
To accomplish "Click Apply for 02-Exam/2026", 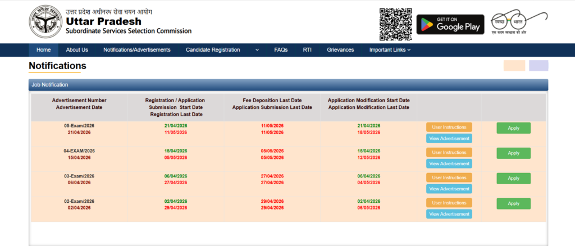I will (513, 203).
